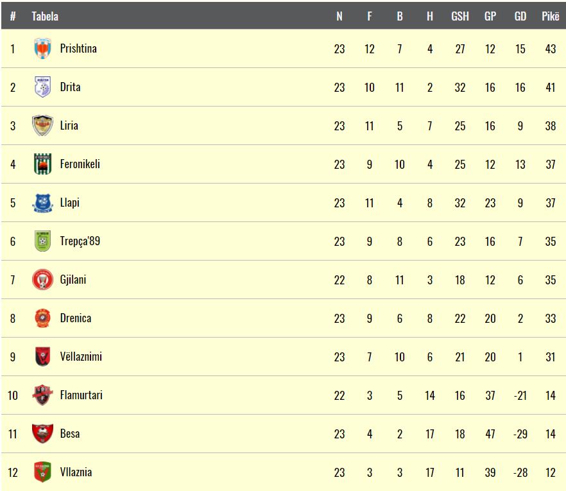Click the GD column header

point(520,16)
